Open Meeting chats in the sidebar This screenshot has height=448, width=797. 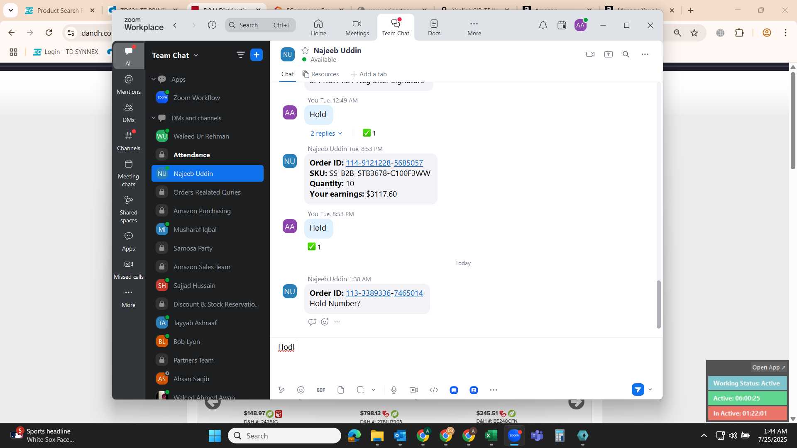click(x=129, y=173)
